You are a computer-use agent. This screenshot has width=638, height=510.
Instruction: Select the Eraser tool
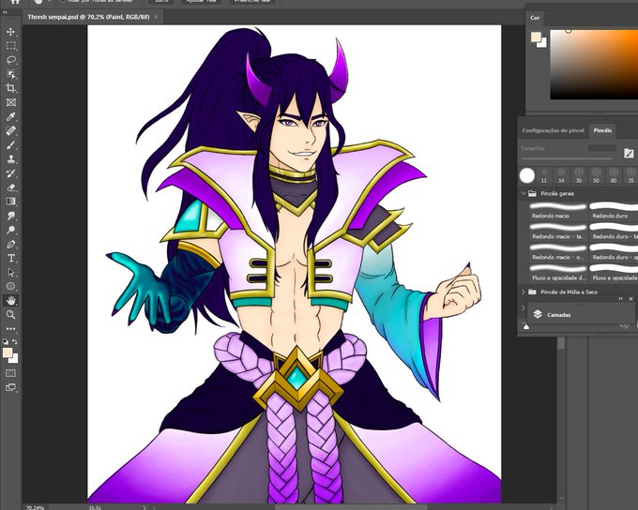11,187
